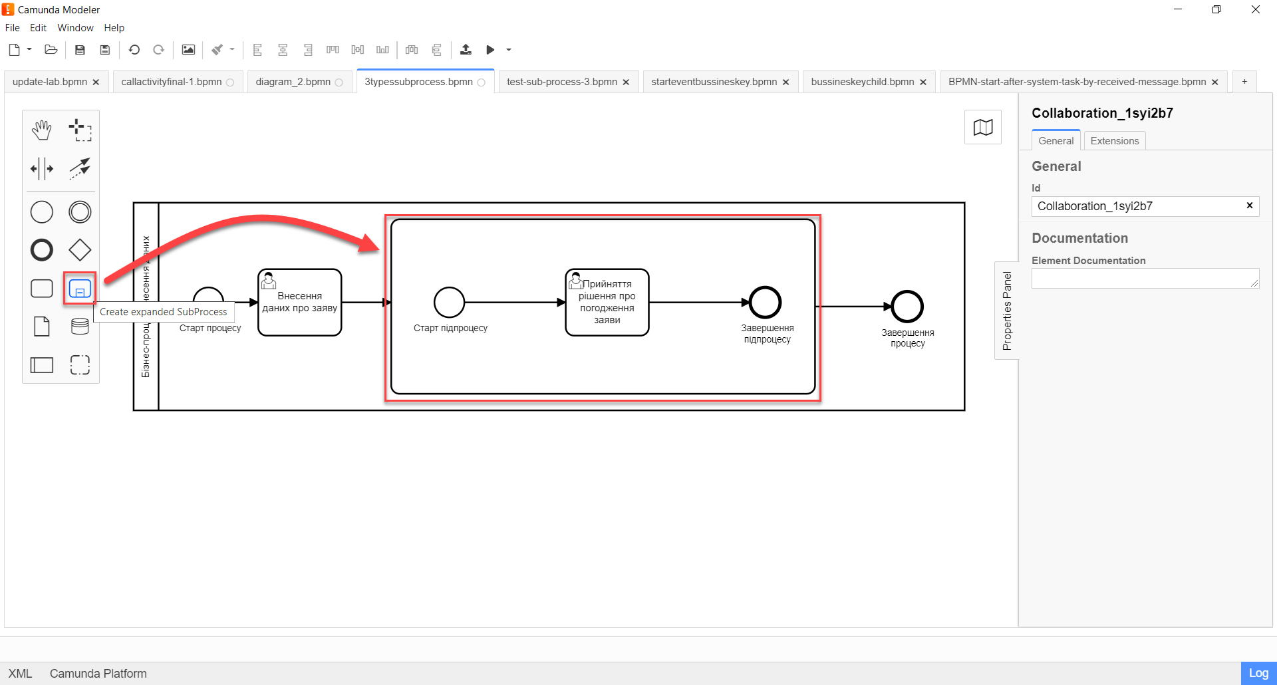This screenshot has width=1277, height=685.
Task: Export diagram as image
Action: [x=189, y=50]
